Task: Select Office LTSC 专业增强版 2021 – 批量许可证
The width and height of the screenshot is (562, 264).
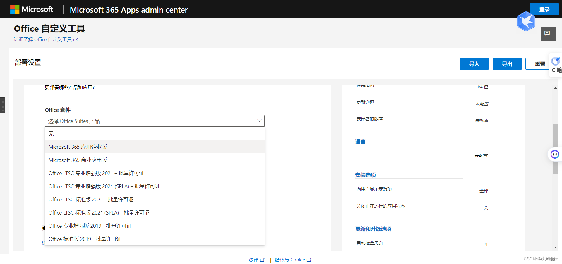Action: click(x=155, y=173)
